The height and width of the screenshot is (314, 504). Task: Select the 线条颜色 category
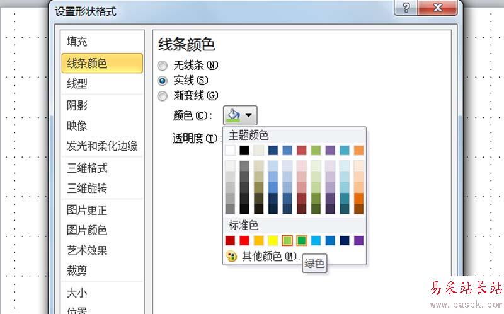pyautogui.click(x=102, y=64)
